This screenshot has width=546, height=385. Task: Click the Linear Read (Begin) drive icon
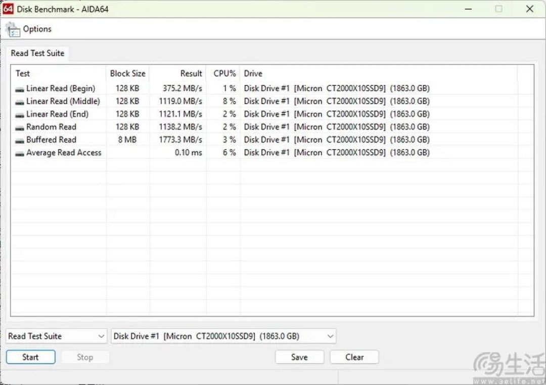point(20,89)
